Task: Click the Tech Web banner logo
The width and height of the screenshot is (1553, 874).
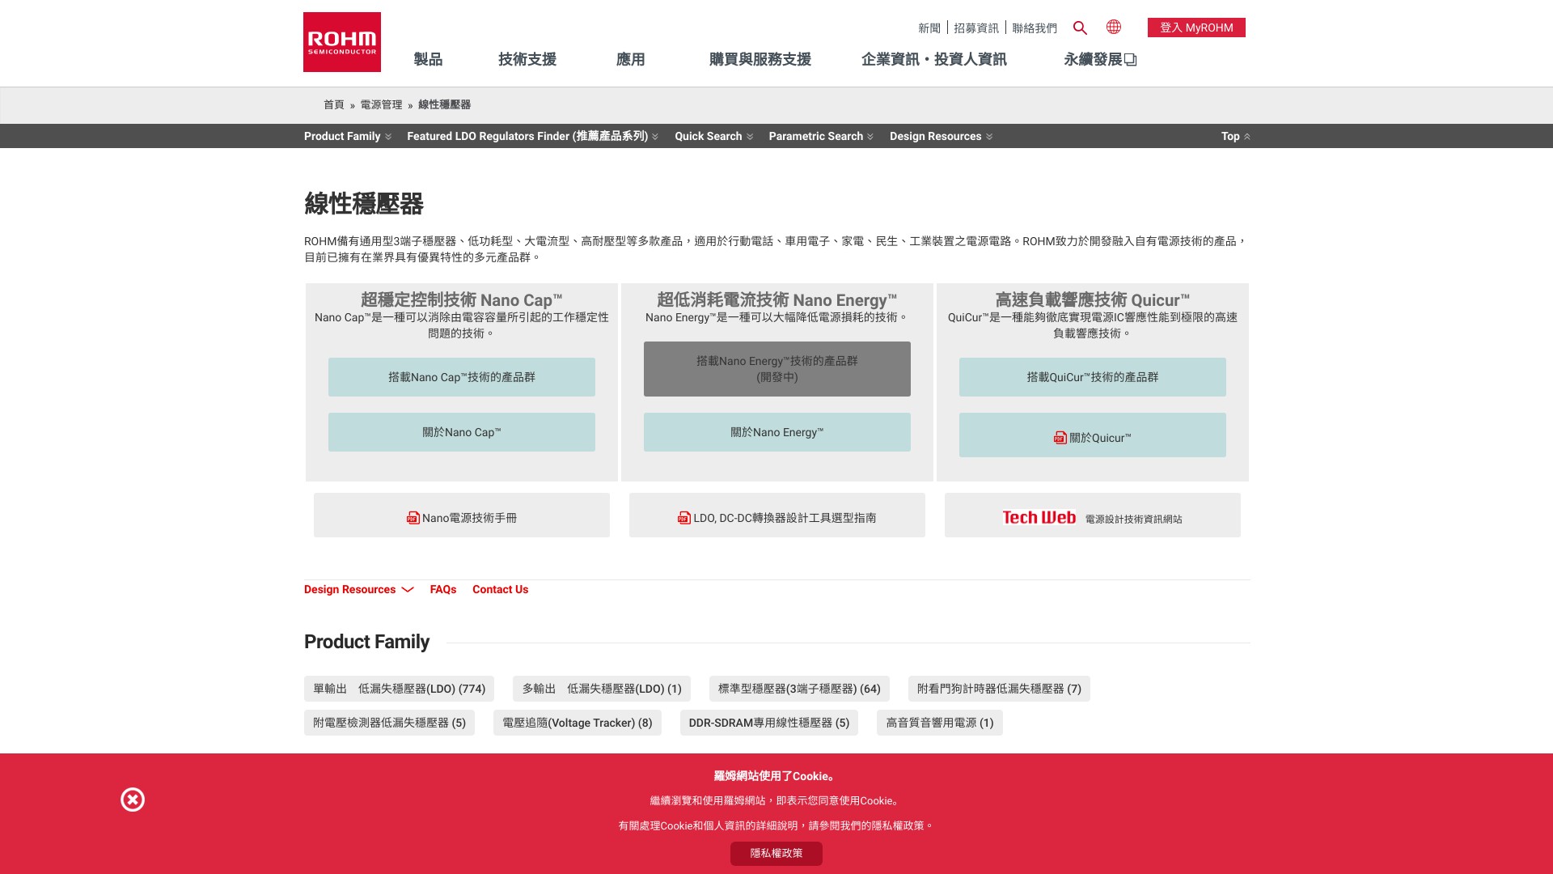Action: [1039, 517]
